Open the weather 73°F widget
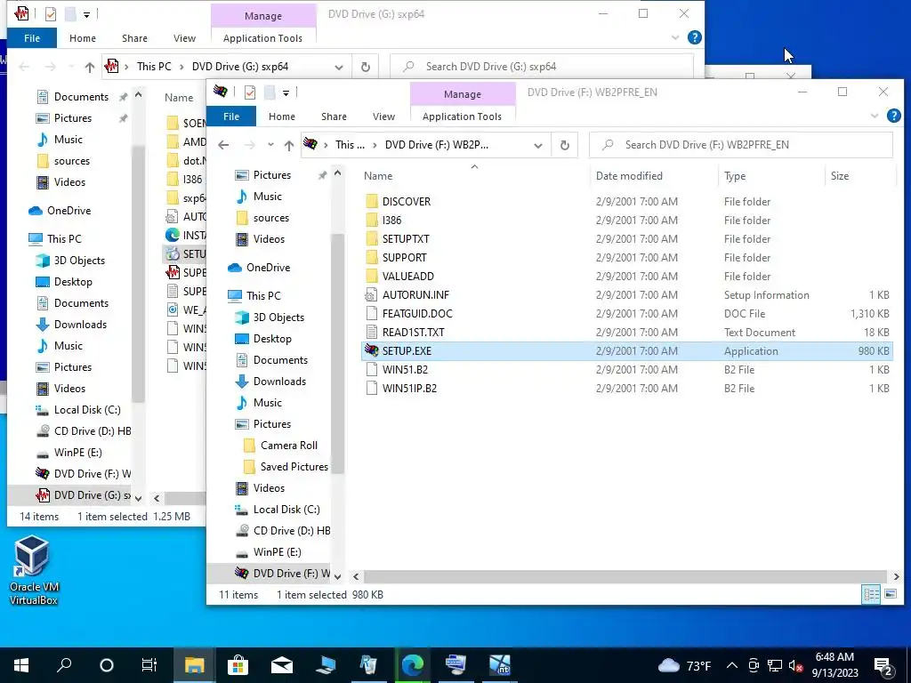 point(684,665)
